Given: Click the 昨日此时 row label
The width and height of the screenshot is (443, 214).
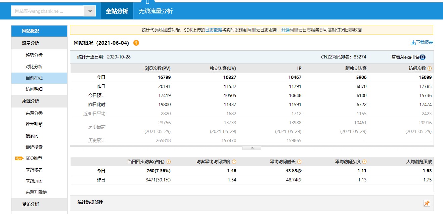Looking at the screenshot, I should tap(97, 104).
